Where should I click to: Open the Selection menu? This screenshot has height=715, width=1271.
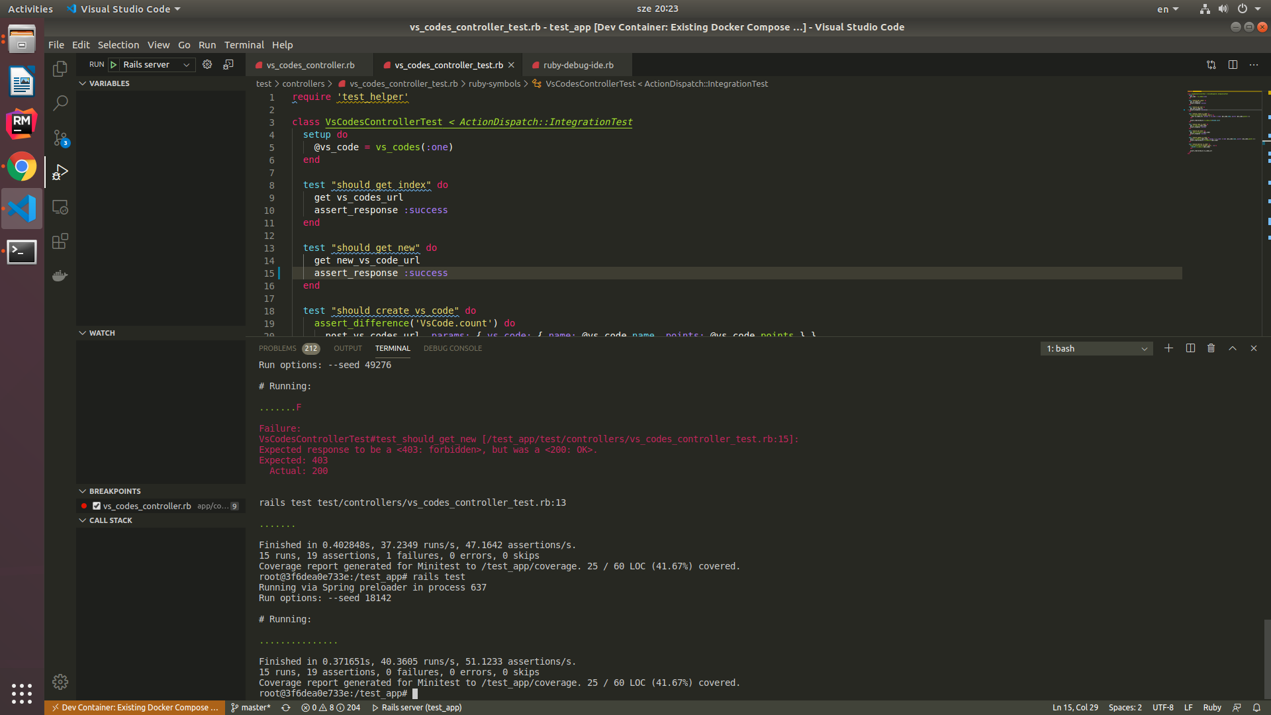pos(118,45)
